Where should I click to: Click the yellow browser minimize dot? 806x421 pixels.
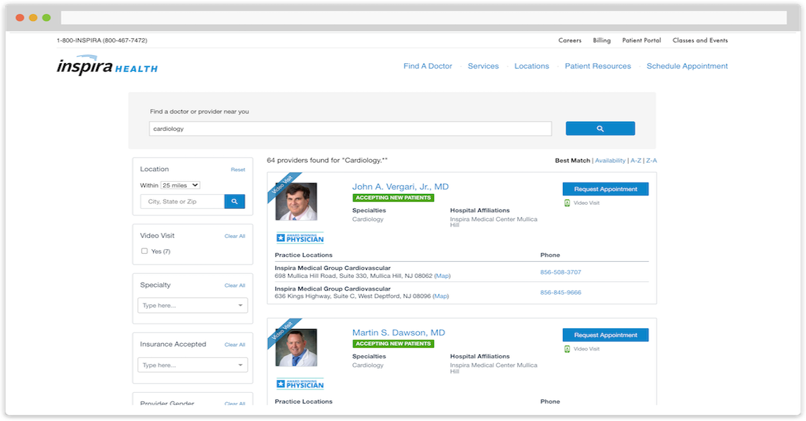33,17
